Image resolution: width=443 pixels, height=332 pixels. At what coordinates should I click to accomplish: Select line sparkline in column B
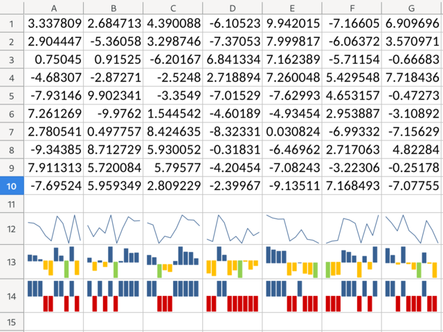coord(114,229)
